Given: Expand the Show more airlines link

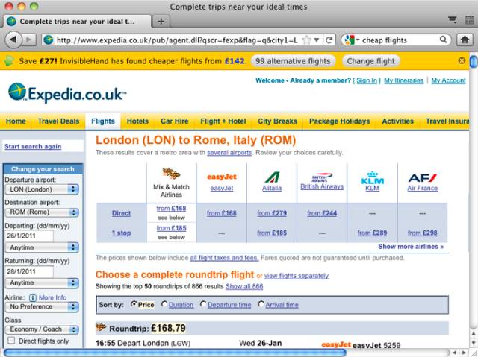Looking at the screenshot, I should 411,247.
